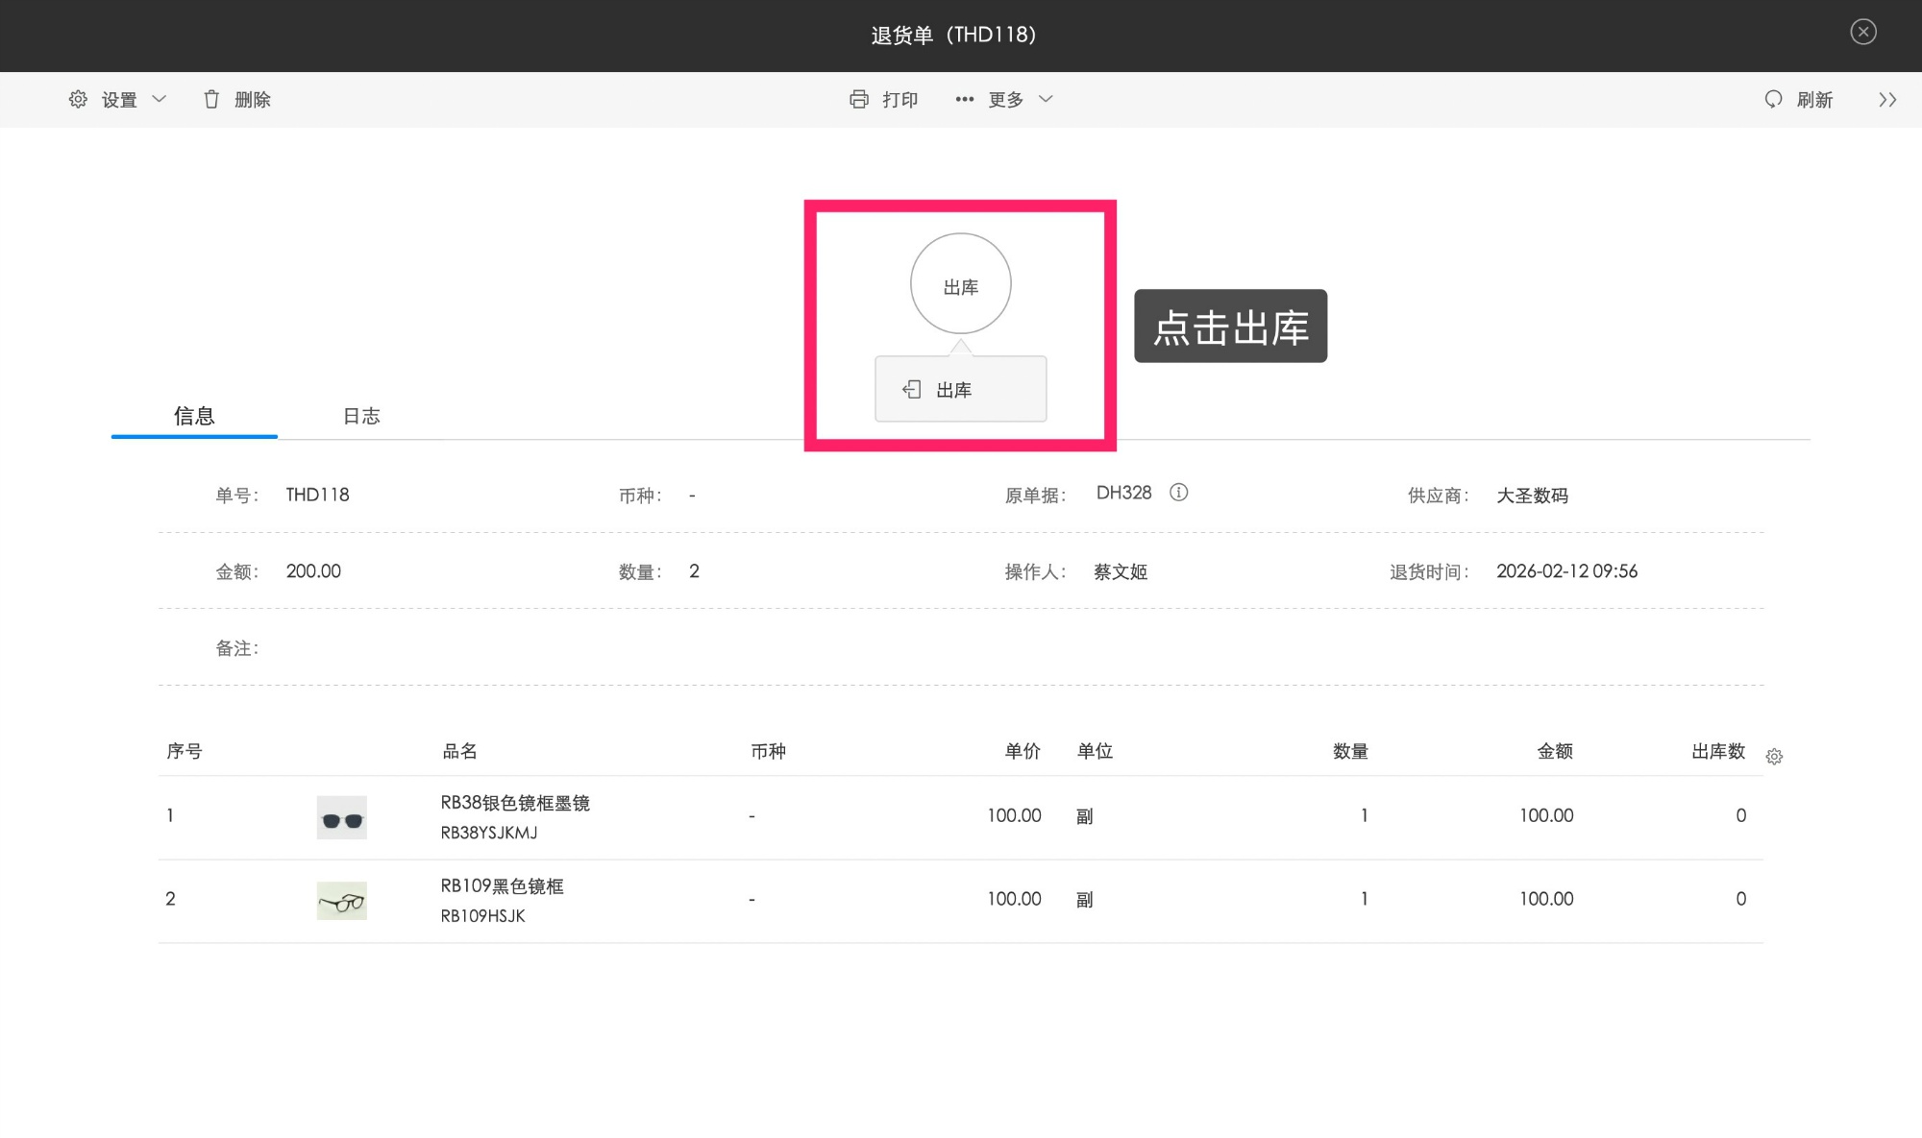Click the 大圣数码 supplier name
The width and height of the screenshot is (1922, 1138).
coord(1532,496)
